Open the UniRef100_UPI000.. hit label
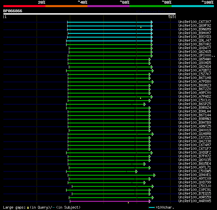Image resolution: width=217 pixels, height=210 pixels. click(197, 56)
